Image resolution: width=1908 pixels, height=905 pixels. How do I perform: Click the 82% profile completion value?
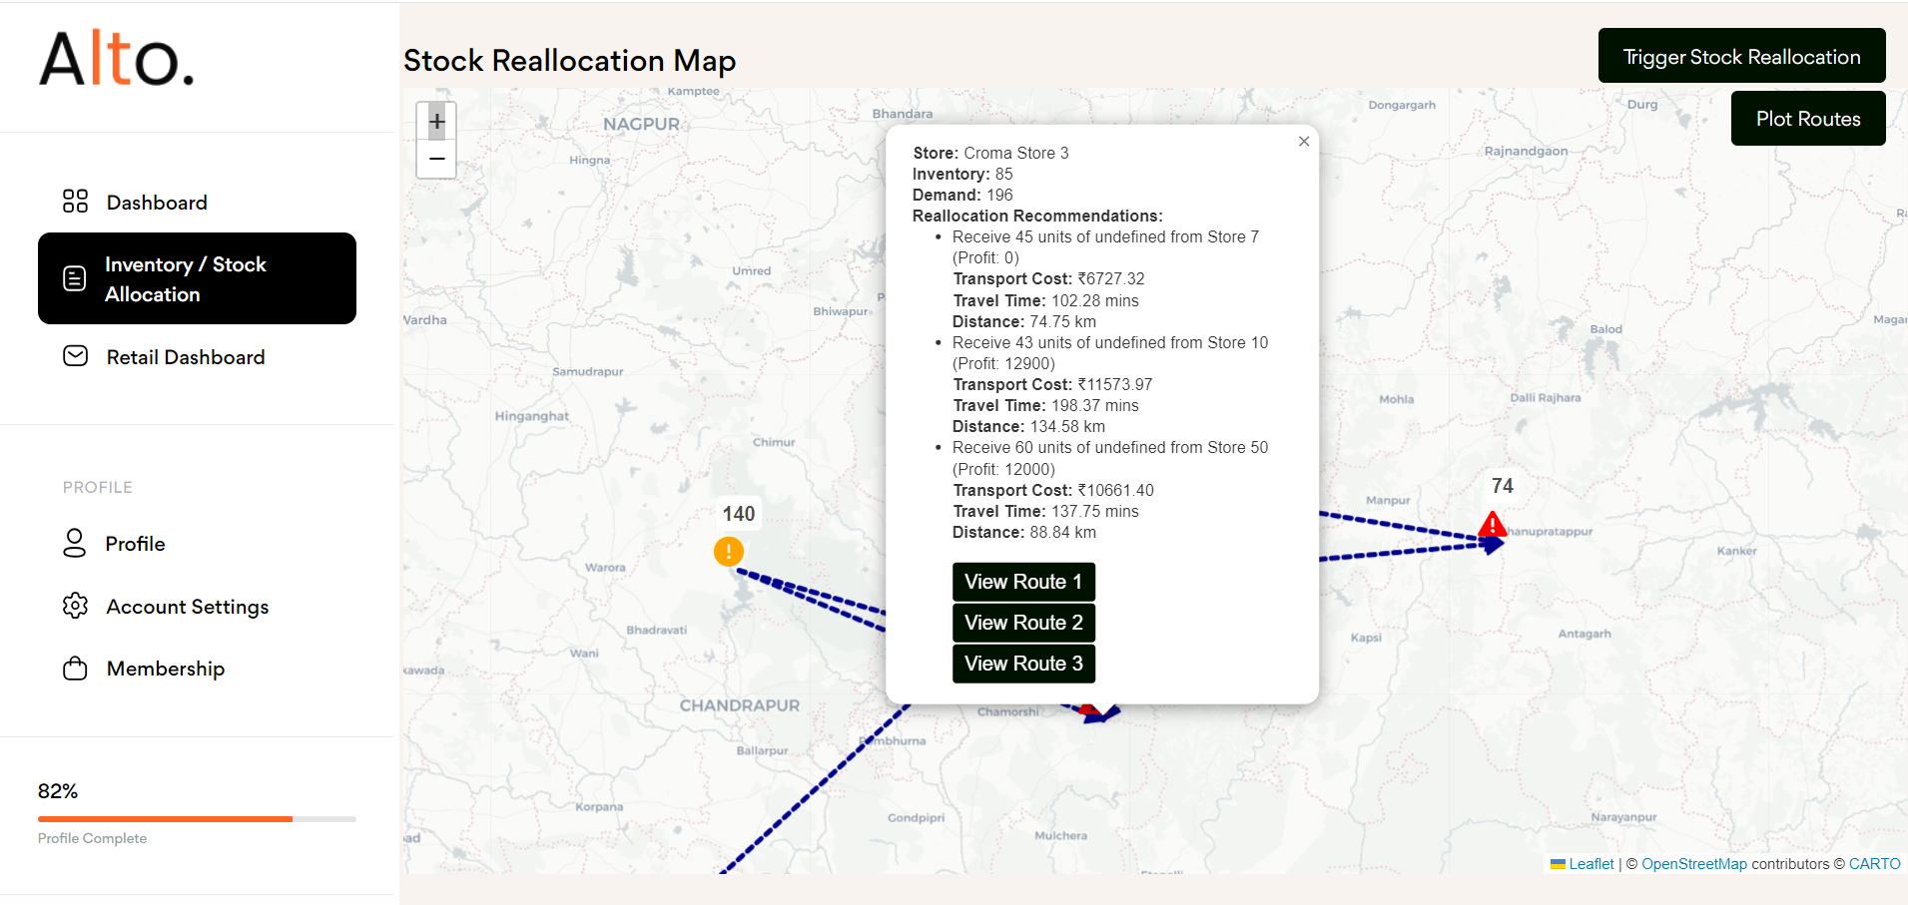coord(58,791)
